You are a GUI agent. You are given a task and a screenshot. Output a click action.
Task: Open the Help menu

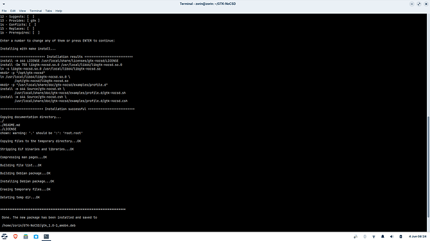[59, 11]
